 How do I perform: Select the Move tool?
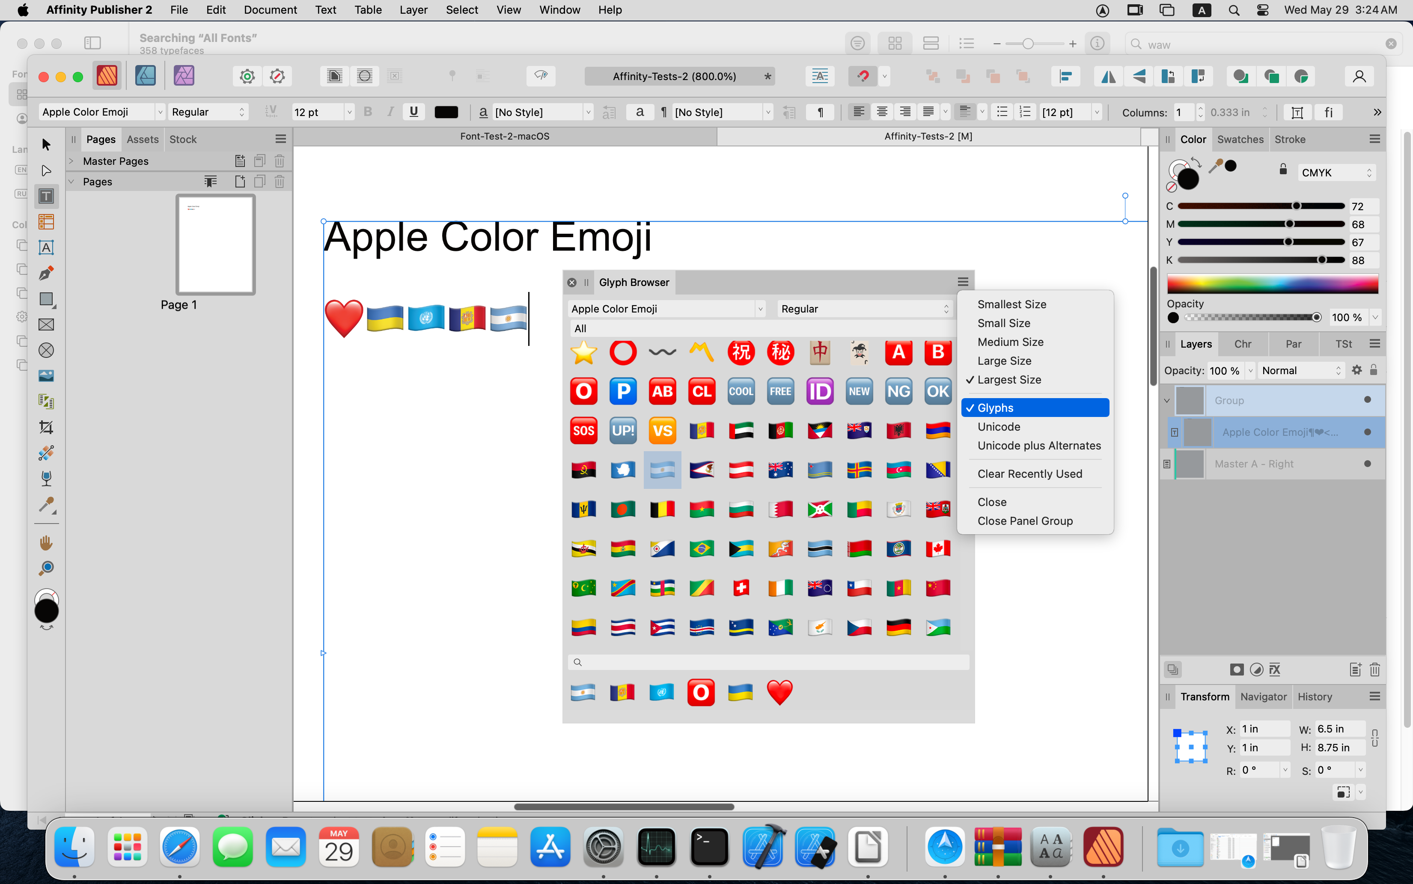(x=46, y=144)
